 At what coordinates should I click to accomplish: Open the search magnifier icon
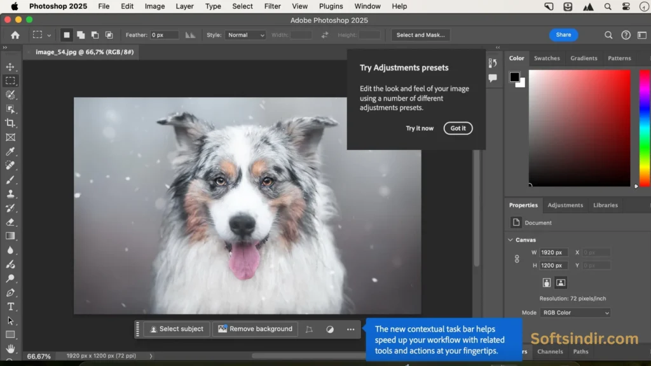pos(608,35)
